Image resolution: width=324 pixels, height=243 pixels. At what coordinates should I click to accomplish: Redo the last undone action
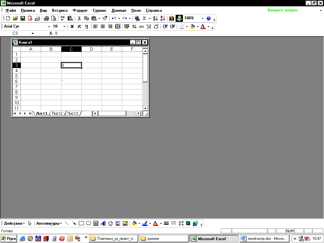coord(125,18)
